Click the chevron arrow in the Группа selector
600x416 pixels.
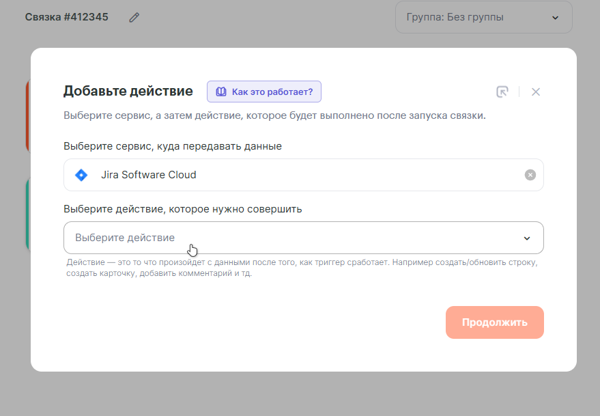[555, 18]
